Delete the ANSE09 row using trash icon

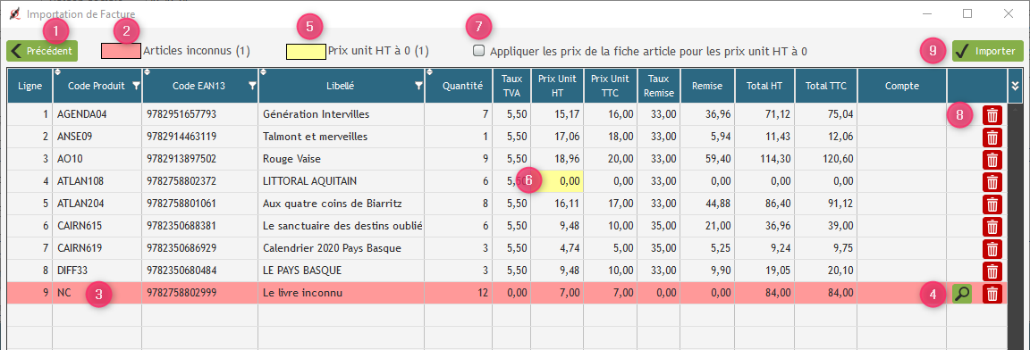point(992,137)
